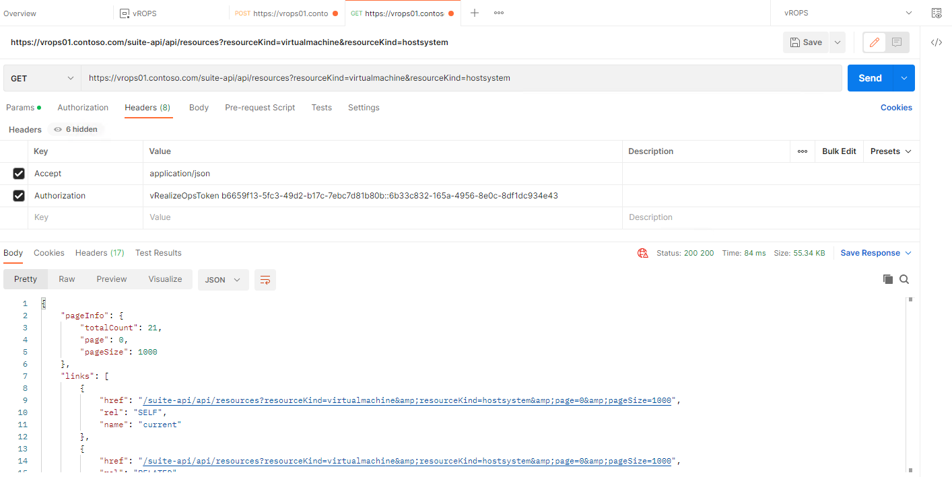Image resolution: width=952 pixels, height=477 pixels.
Task: Click the response body vertical scrollbar
Action: [911, 385]
